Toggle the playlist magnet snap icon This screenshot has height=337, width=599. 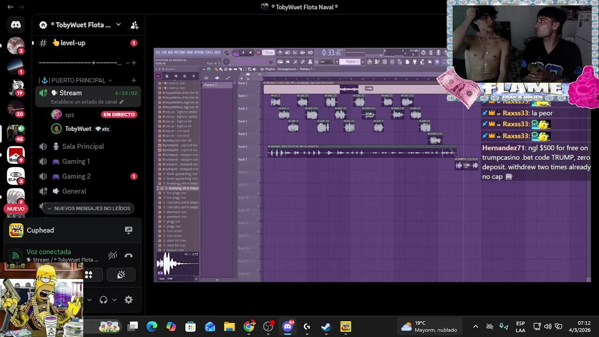209,69
